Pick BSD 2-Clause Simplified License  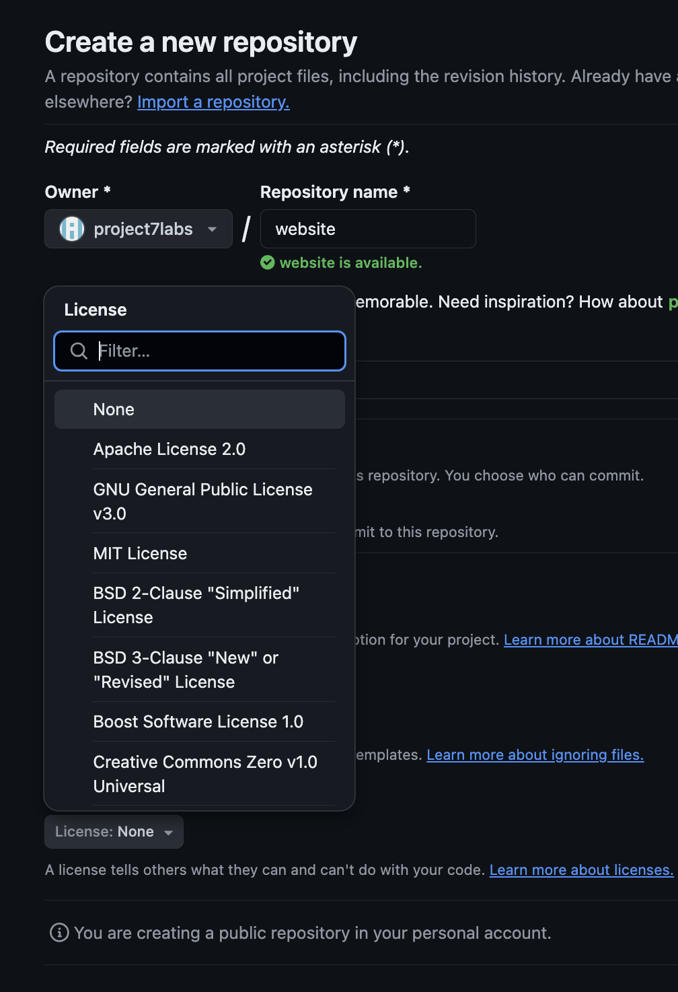pos(200,605)
